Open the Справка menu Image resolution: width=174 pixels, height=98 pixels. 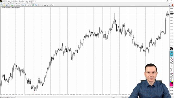click(33, 3)
